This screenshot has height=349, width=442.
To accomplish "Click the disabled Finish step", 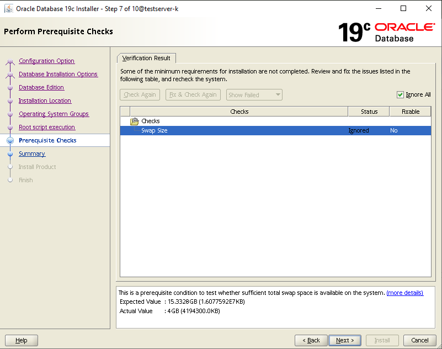I will [x=25, y=180].
